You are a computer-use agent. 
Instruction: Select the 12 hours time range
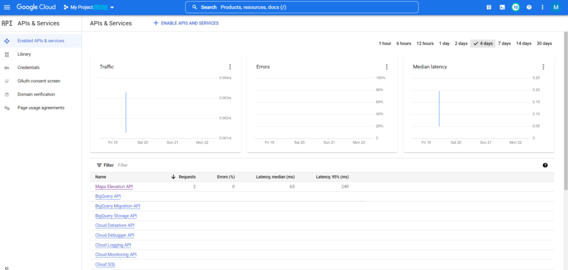pyautogui.click(x=425, y=43)
